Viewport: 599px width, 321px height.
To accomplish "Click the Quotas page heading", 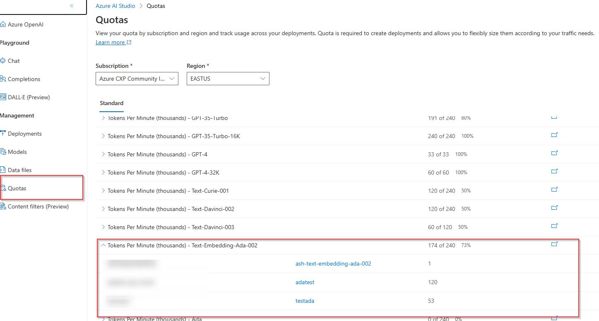I will coord(112,20).
